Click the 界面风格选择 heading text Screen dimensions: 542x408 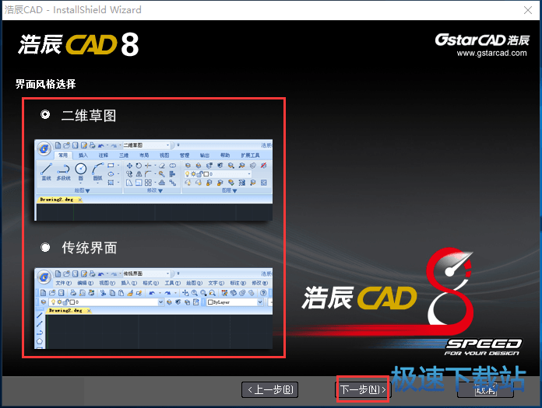coord(45,84)
